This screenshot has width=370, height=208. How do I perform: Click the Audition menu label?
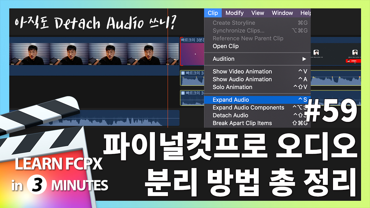click(223, 59)
